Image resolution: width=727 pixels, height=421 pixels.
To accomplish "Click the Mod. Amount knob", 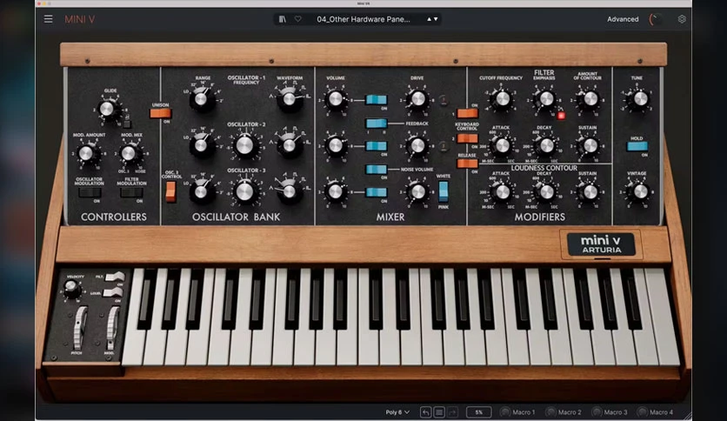I will 86,153.
